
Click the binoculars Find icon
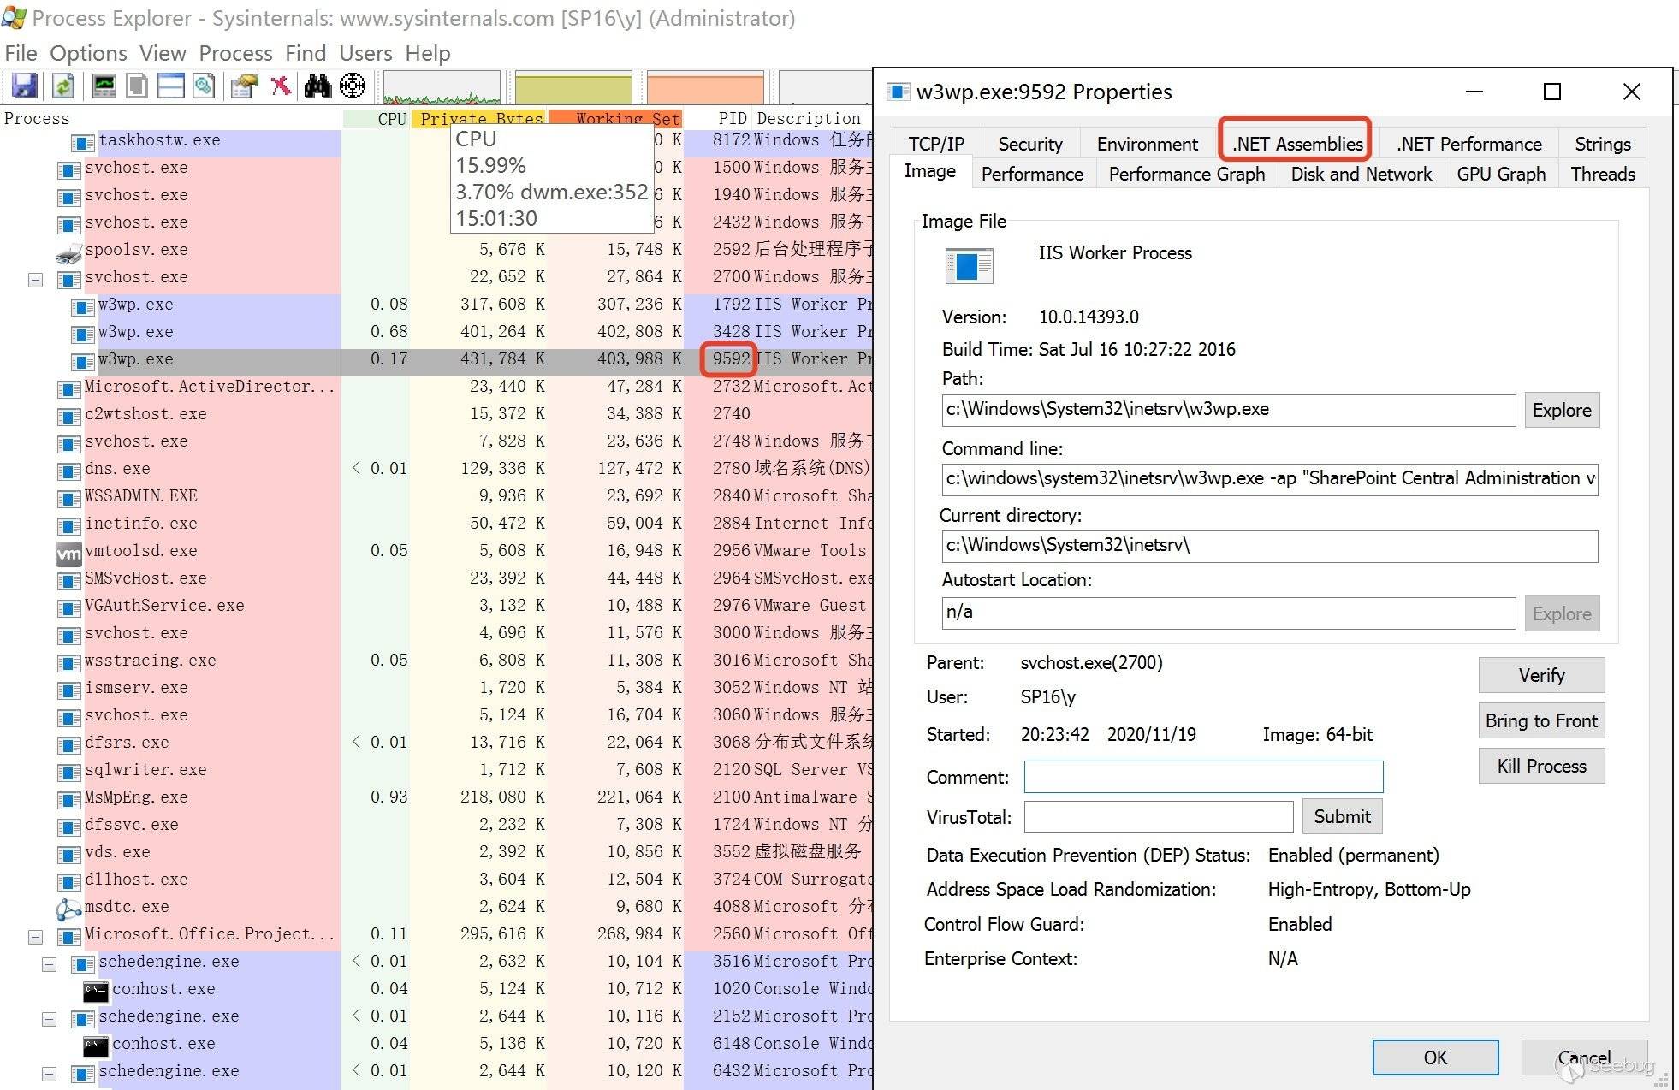coord(317,86)
